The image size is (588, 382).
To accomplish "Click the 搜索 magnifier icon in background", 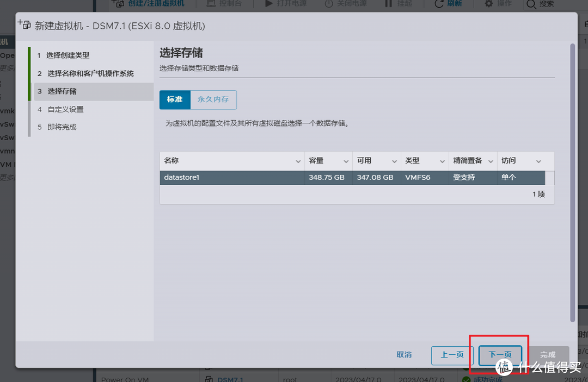I will pos(531,4).
